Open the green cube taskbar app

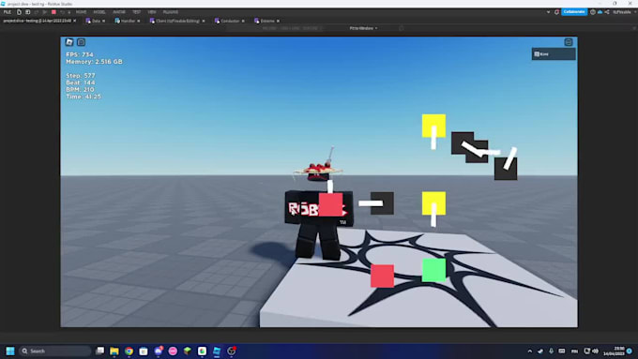[x=188, y=351]
